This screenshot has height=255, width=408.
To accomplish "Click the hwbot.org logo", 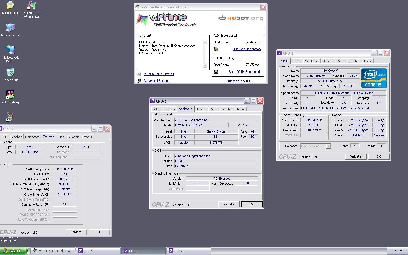I will click(x=241, y=18).
